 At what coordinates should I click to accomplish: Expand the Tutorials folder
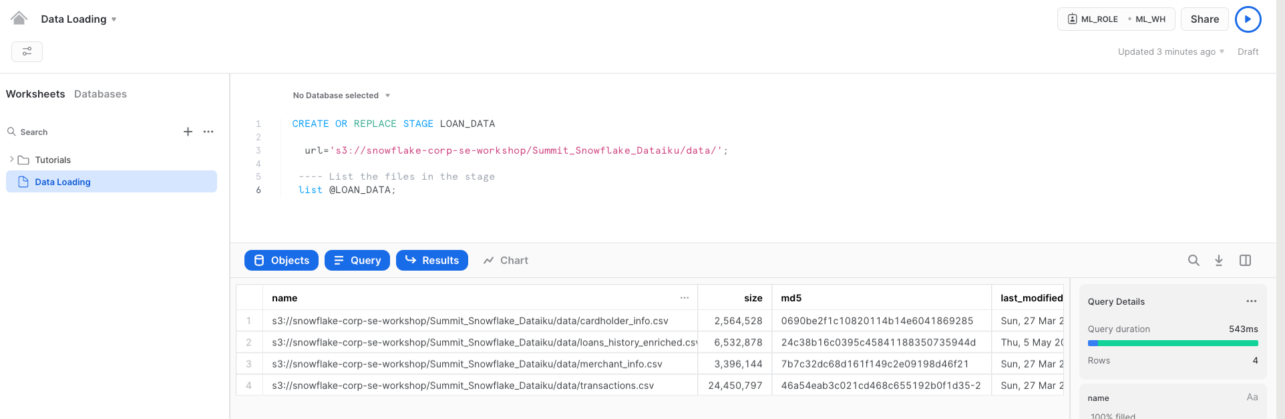(x=12, y=160)
